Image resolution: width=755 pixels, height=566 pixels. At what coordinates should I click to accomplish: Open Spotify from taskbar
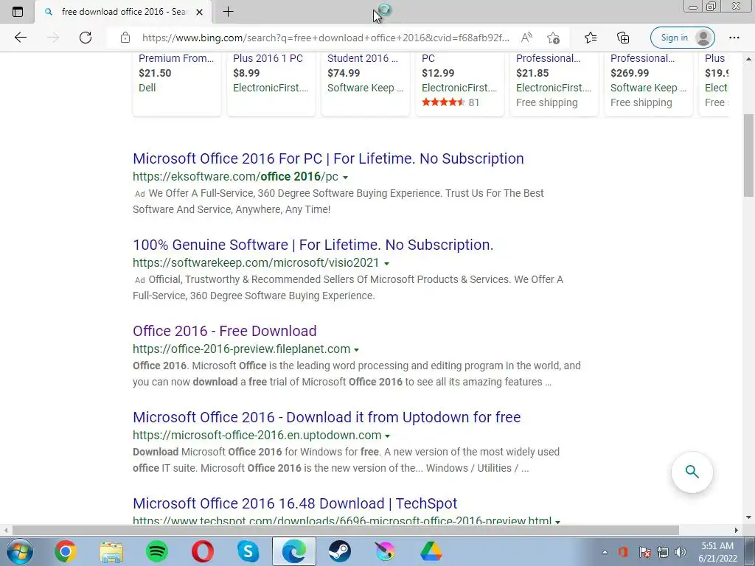pos(156,551)
